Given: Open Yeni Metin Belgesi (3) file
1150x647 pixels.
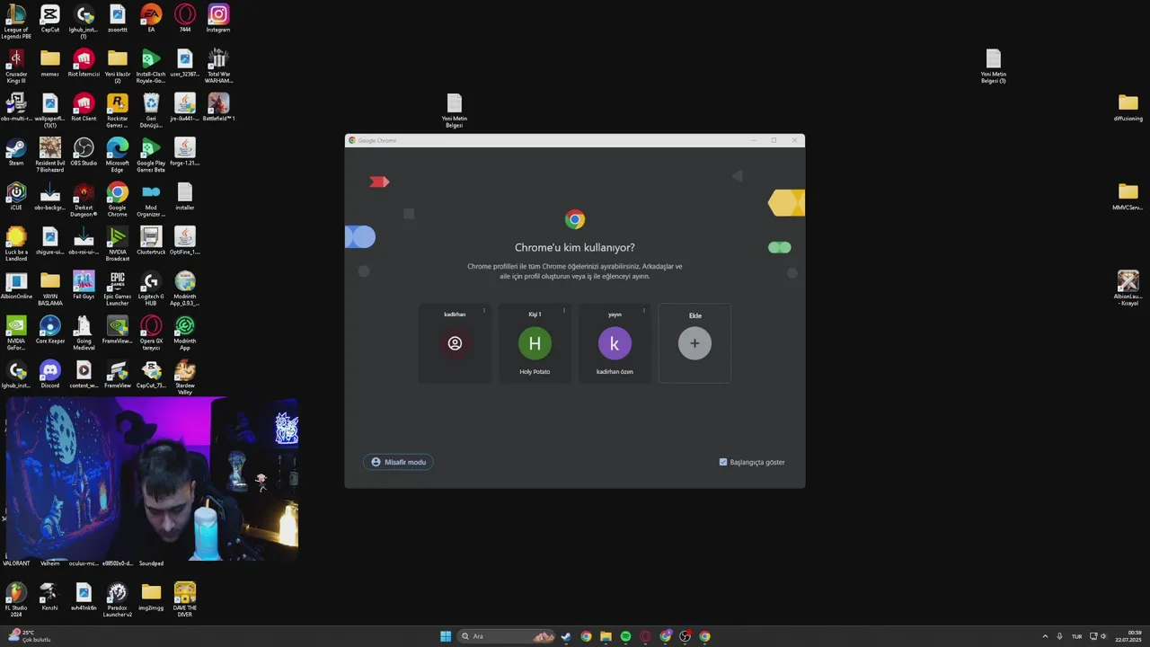Looking at the screenshot, I should [x=993, y=66].
